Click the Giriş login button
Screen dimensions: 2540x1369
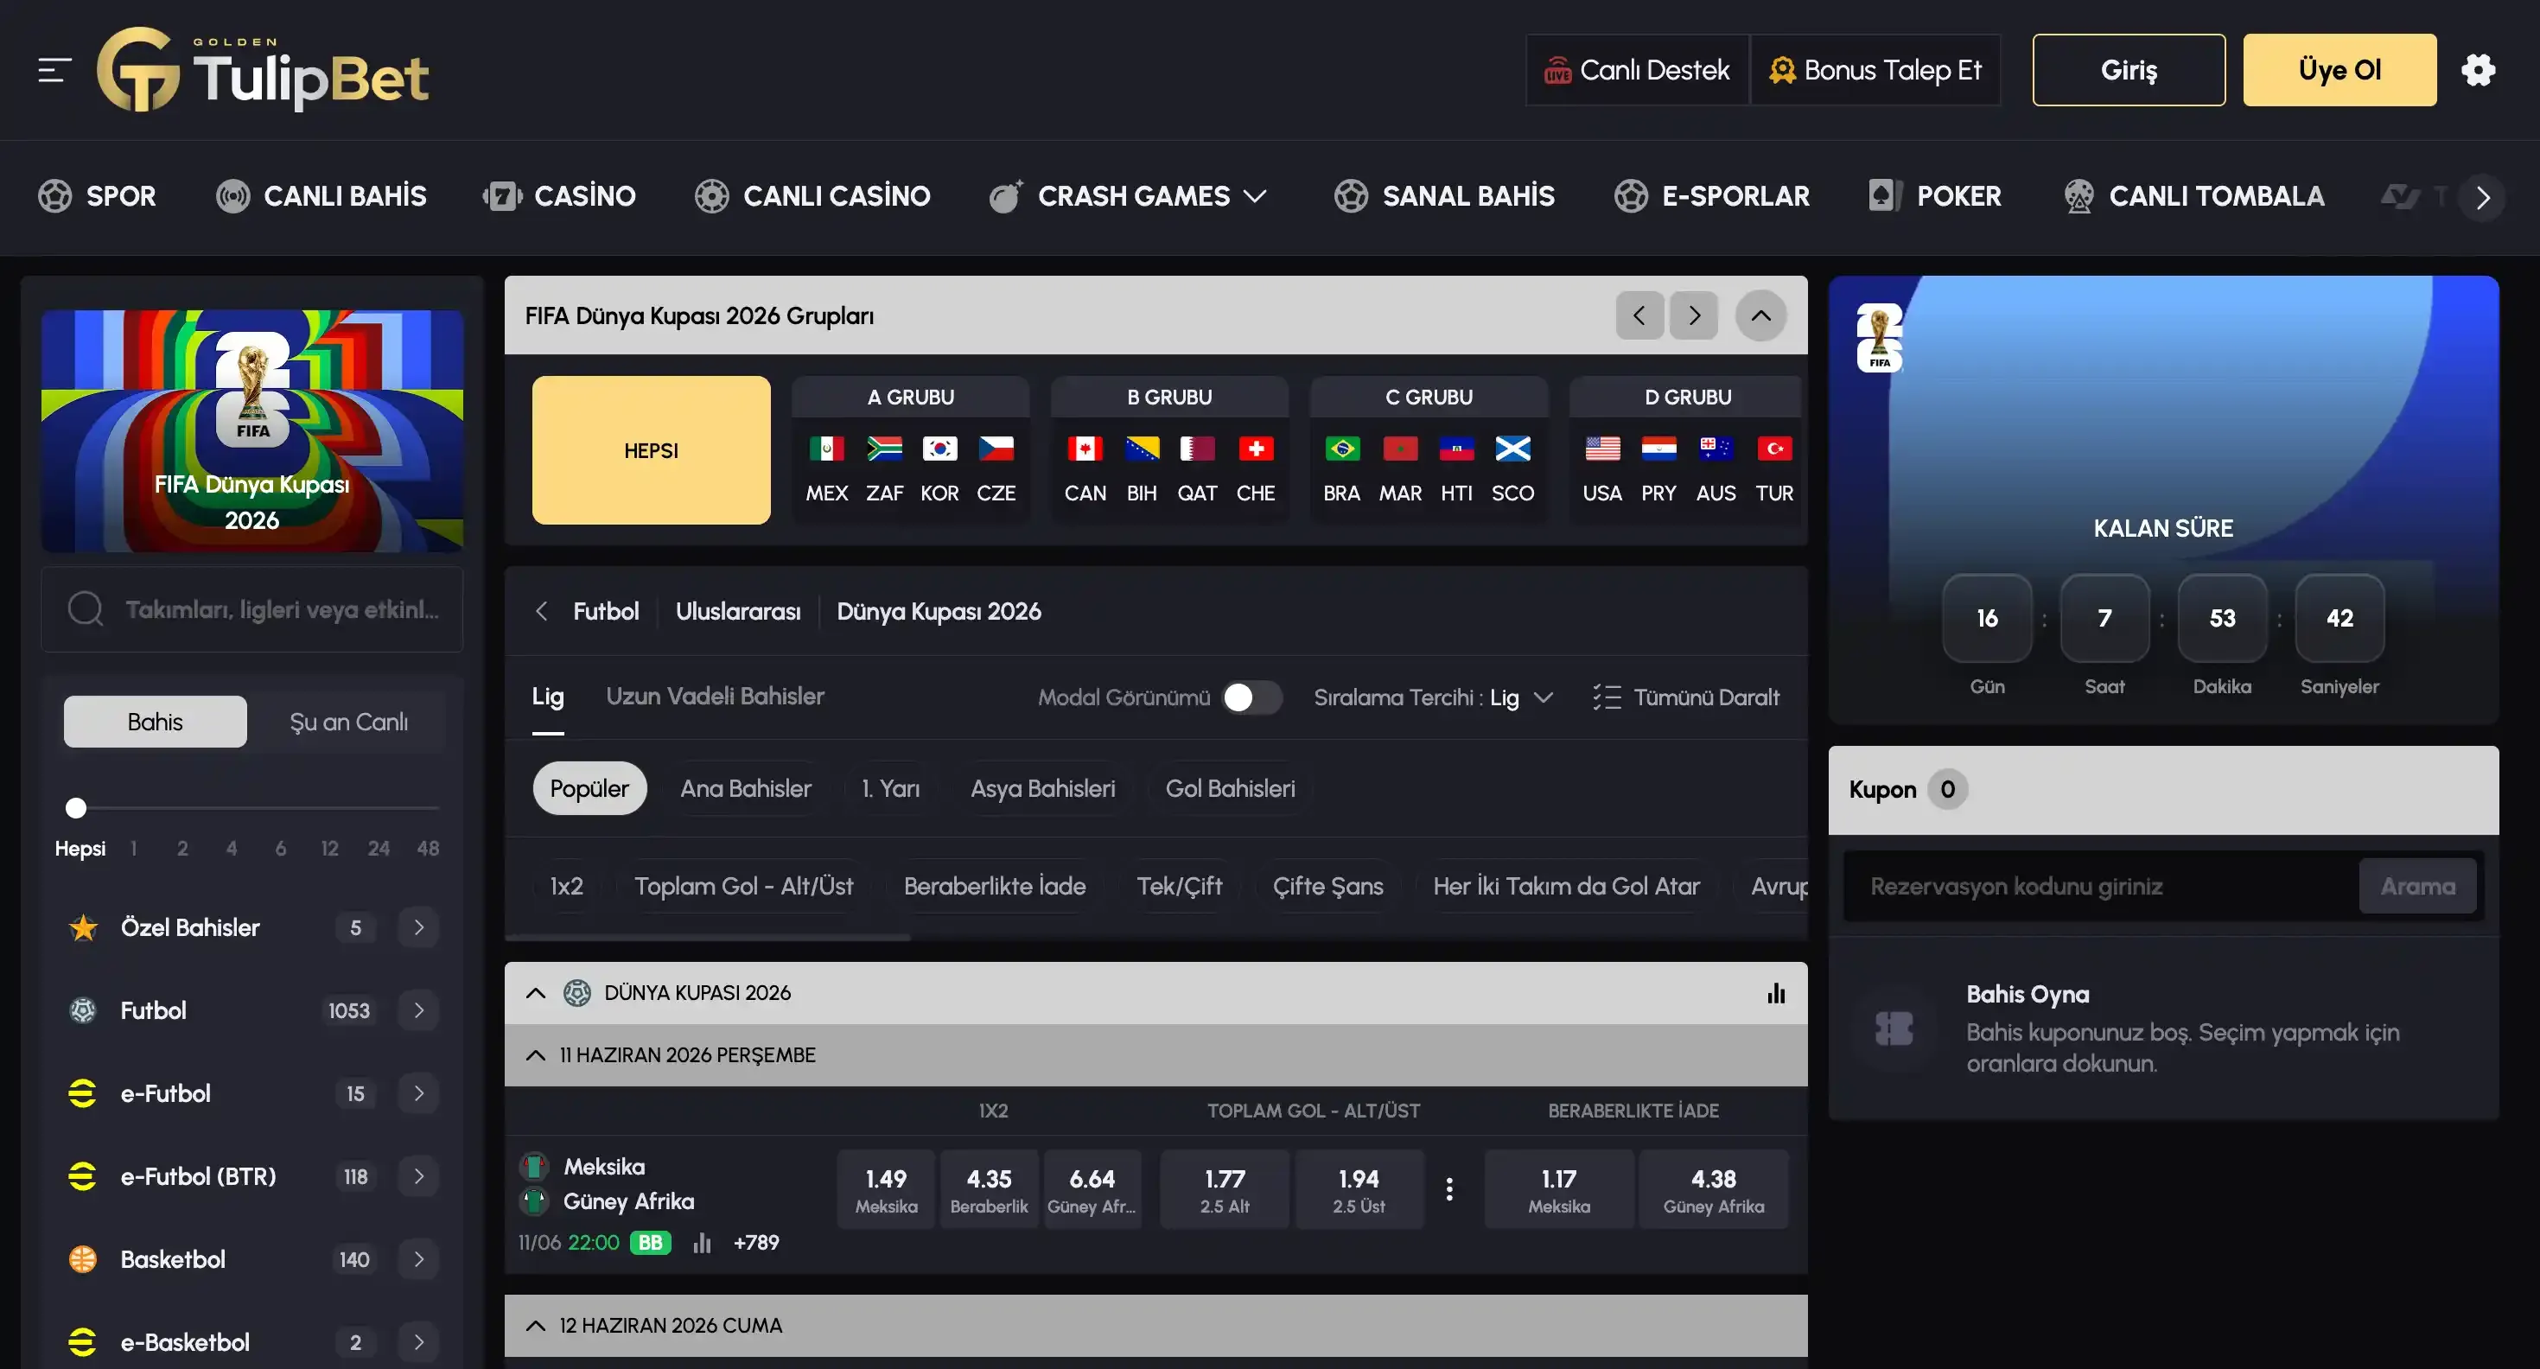[2129, 70]
